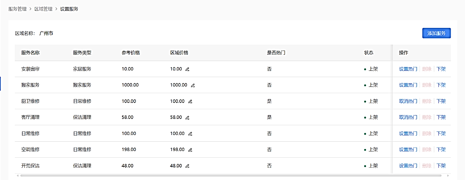Edit region price for 安装窗帘

(187, 69)
